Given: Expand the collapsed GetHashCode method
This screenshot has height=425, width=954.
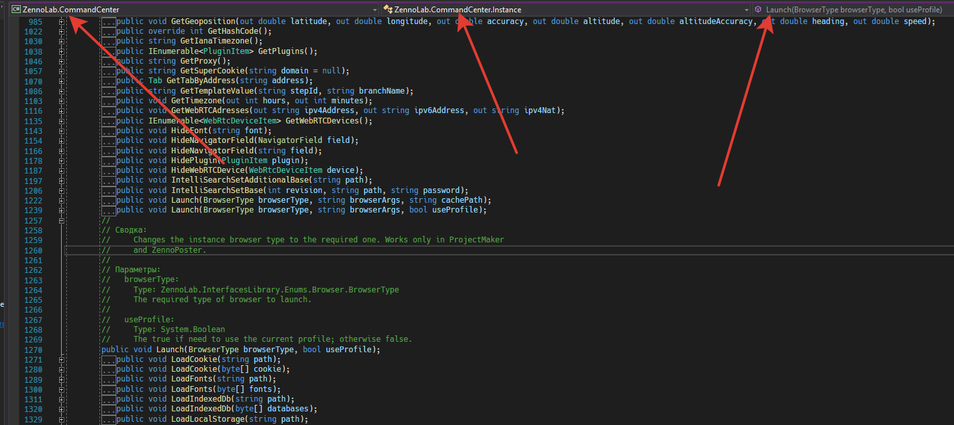Looking at the screenshot, I should [62, 31].
